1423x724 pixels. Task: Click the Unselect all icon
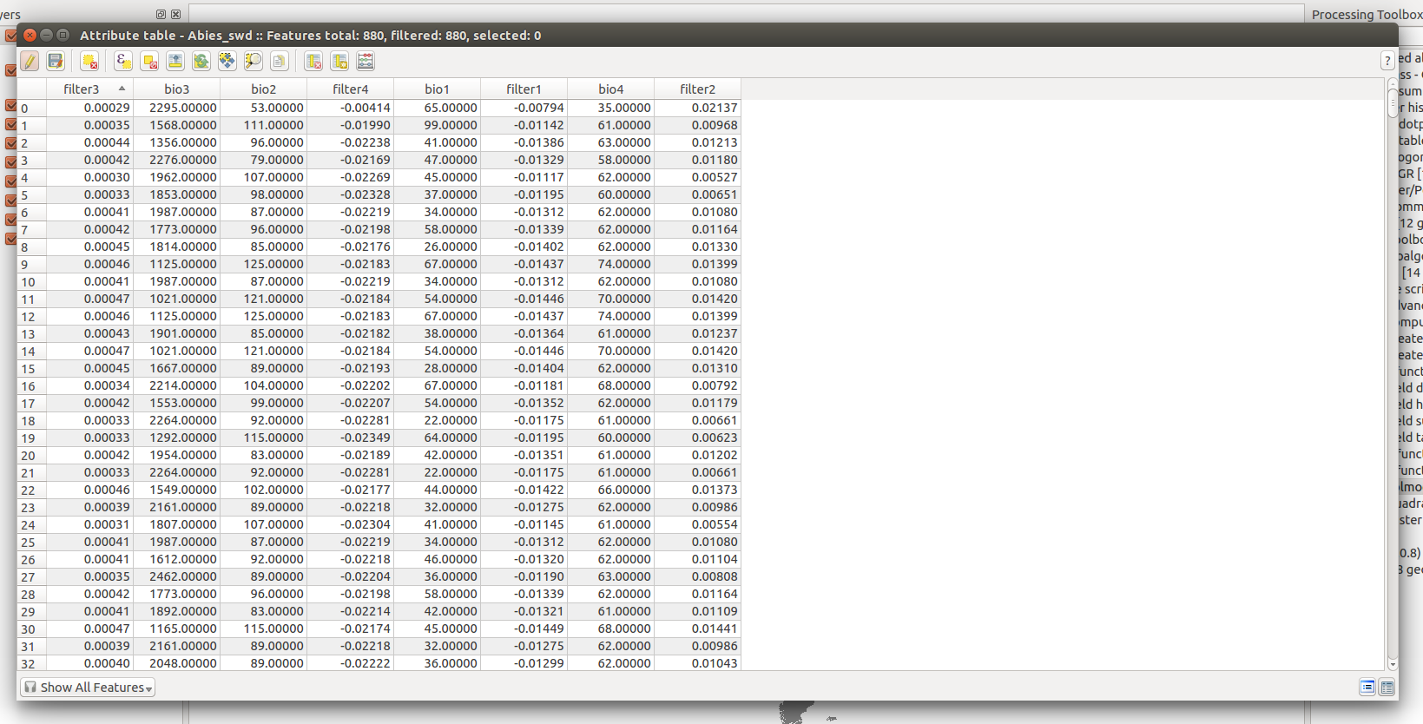click(149, 61)
